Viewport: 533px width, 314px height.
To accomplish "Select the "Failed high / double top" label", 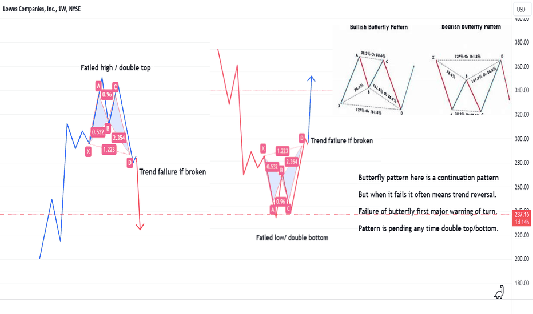I will click(x=116, y=67).
